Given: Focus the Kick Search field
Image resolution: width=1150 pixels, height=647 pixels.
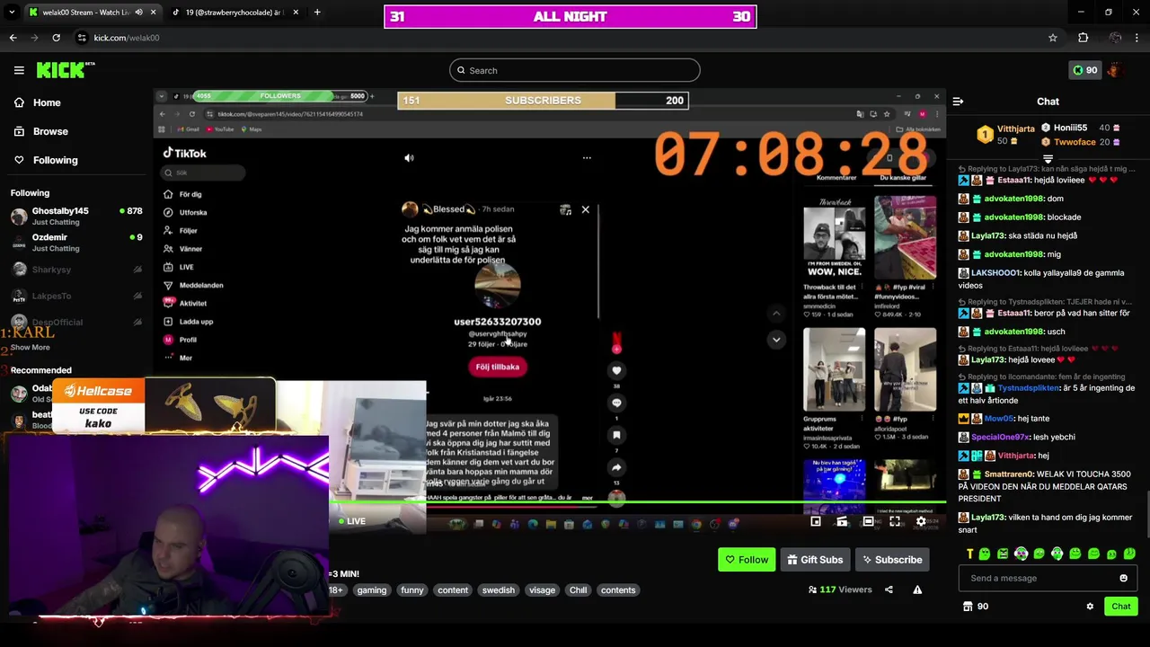Looking at the screenshot, I should (x=575, y=70).
